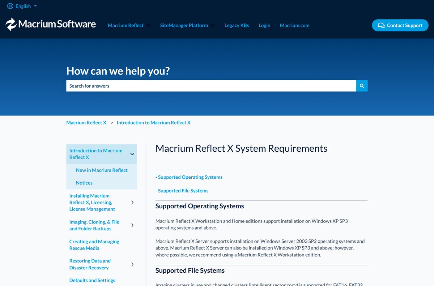The width and height of the screenshot is (434, 286).
Task: Expand the Macrium Reflect menu chevron
Action: [x=149, y=25]
